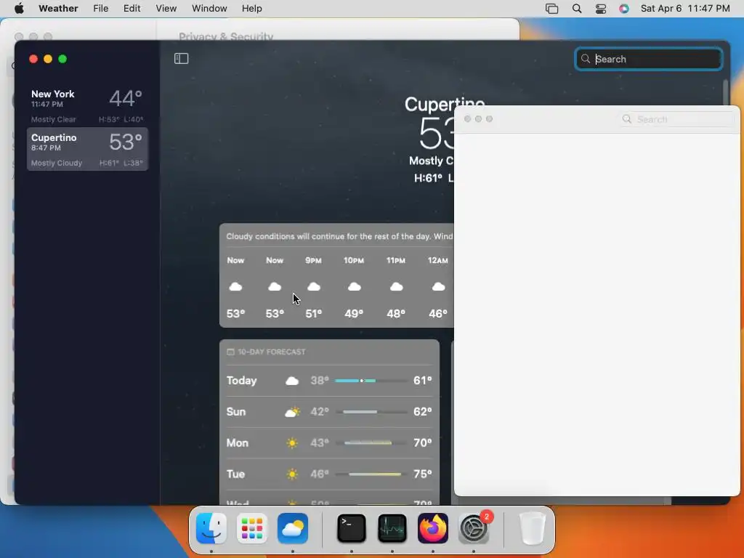This screenshot has width=744, height=558.
Task: Click the 10PM hourly forecast cloud icon
Action: [354, 286]
